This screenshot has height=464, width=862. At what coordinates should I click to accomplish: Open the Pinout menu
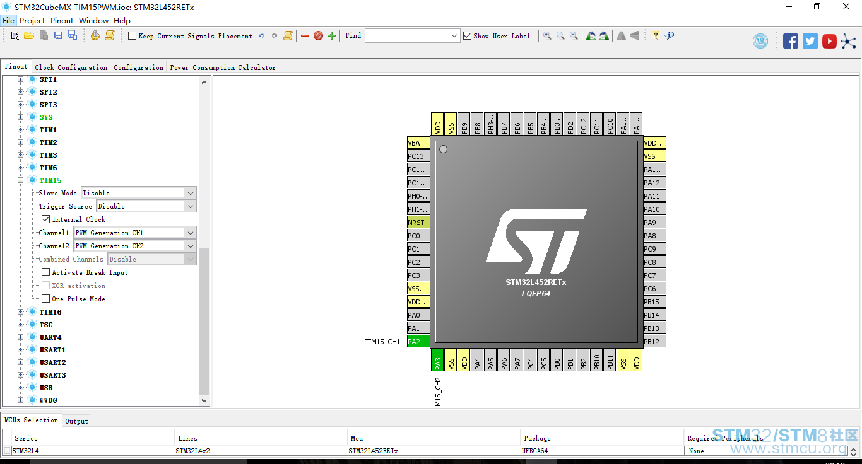click(x=62, y=21)
